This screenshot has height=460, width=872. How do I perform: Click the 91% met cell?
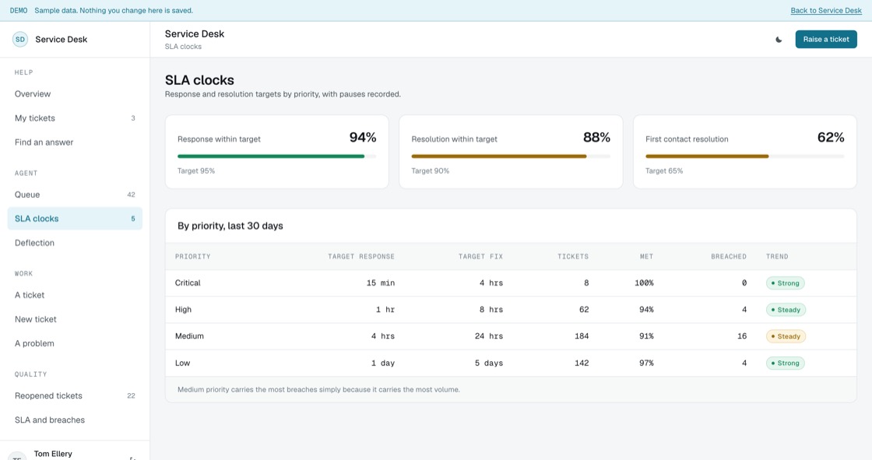pos(646,336)
